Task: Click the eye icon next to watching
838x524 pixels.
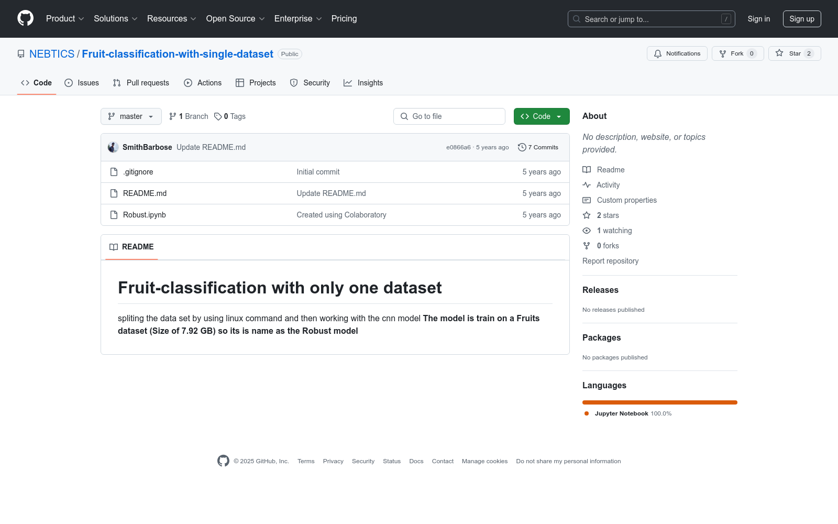Action: (x=587, y=231)
